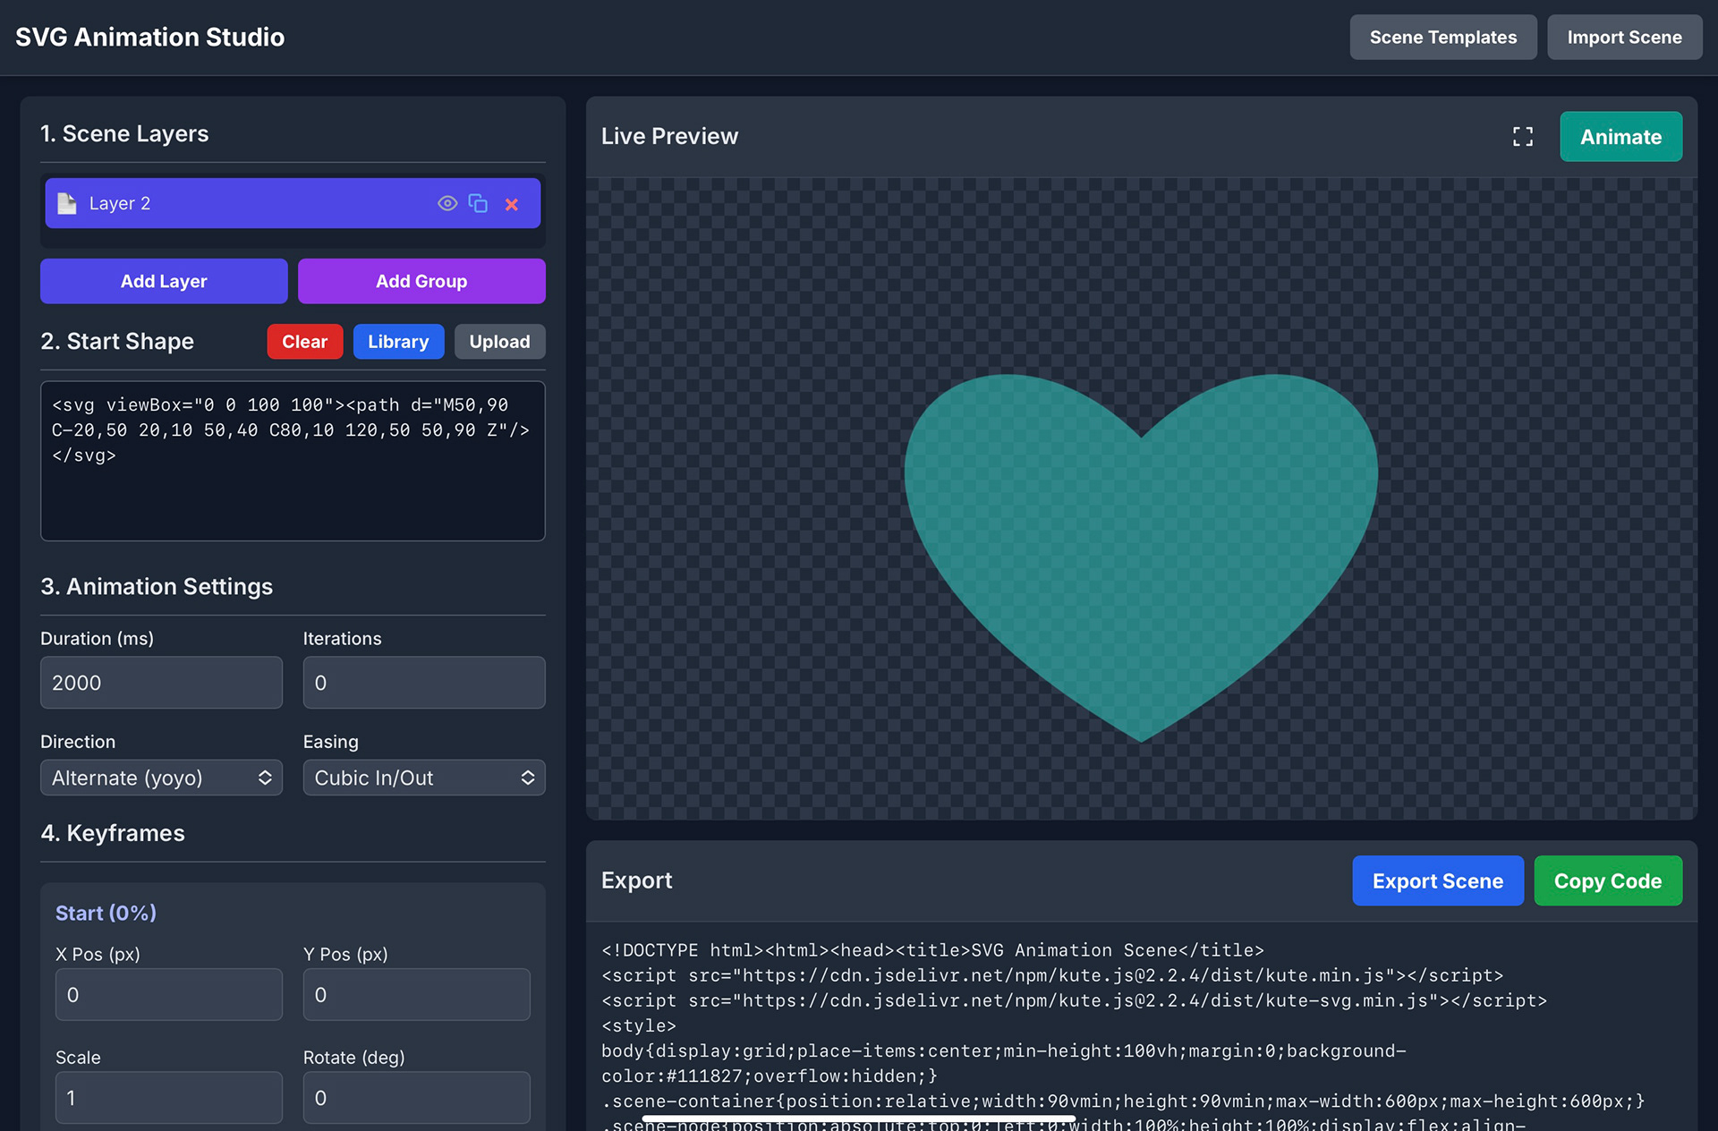Enter fullscreen preview mode

tap(1522, 137)
